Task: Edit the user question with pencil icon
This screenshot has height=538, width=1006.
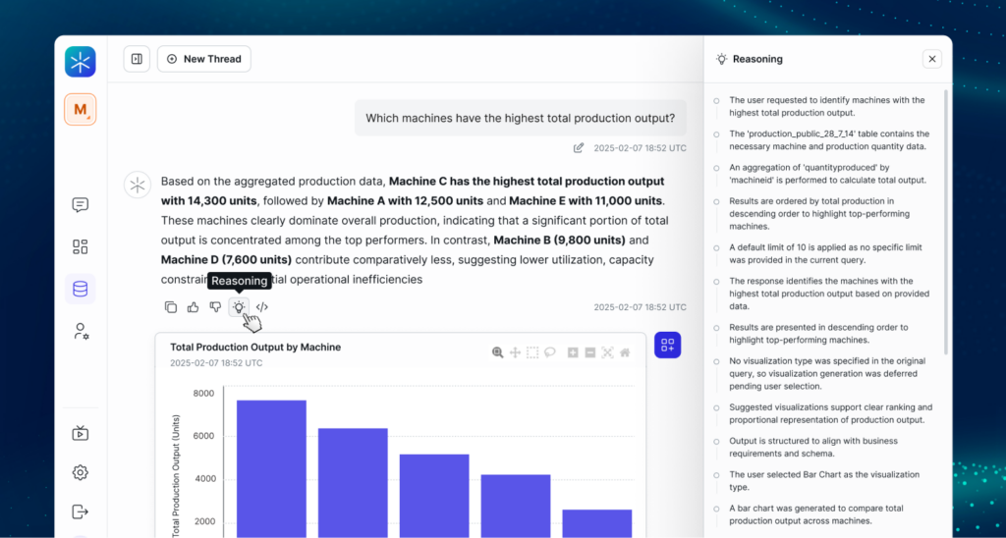Action: pos(579,147)
